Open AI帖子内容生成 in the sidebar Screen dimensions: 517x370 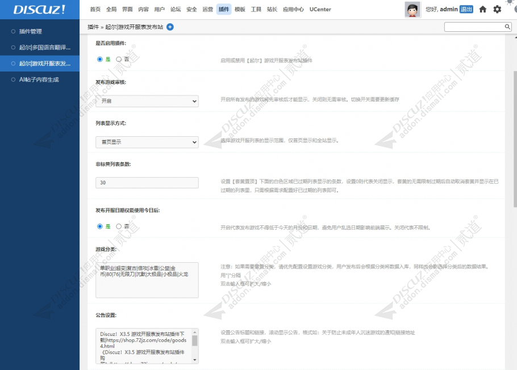[x=40, y=80]
